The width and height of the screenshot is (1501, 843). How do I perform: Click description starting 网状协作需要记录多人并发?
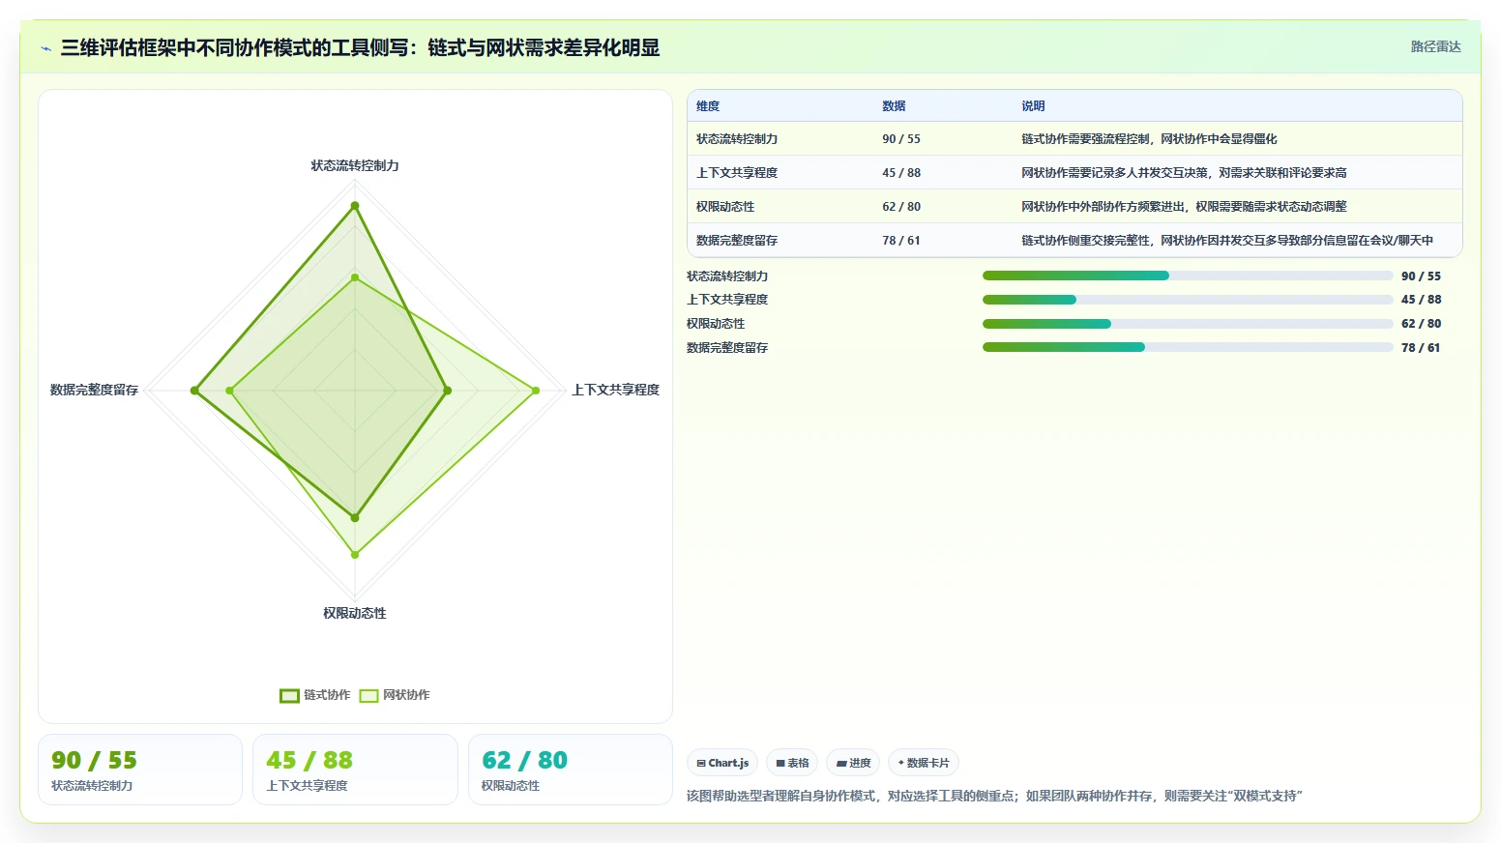point(1184,173)
